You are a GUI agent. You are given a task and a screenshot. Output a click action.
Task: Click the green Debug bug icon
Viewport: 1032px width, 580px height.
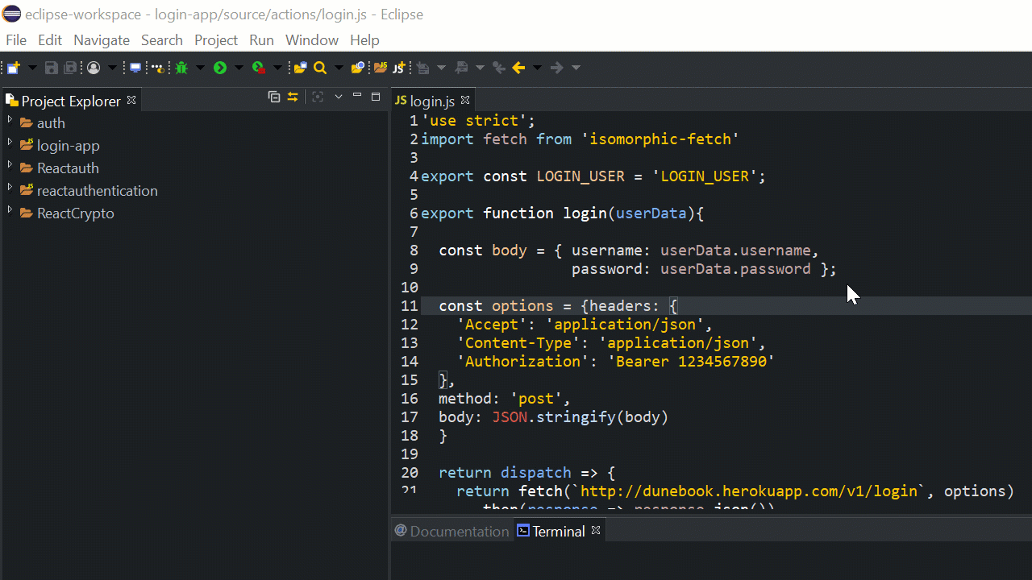[x=181, y=68]
